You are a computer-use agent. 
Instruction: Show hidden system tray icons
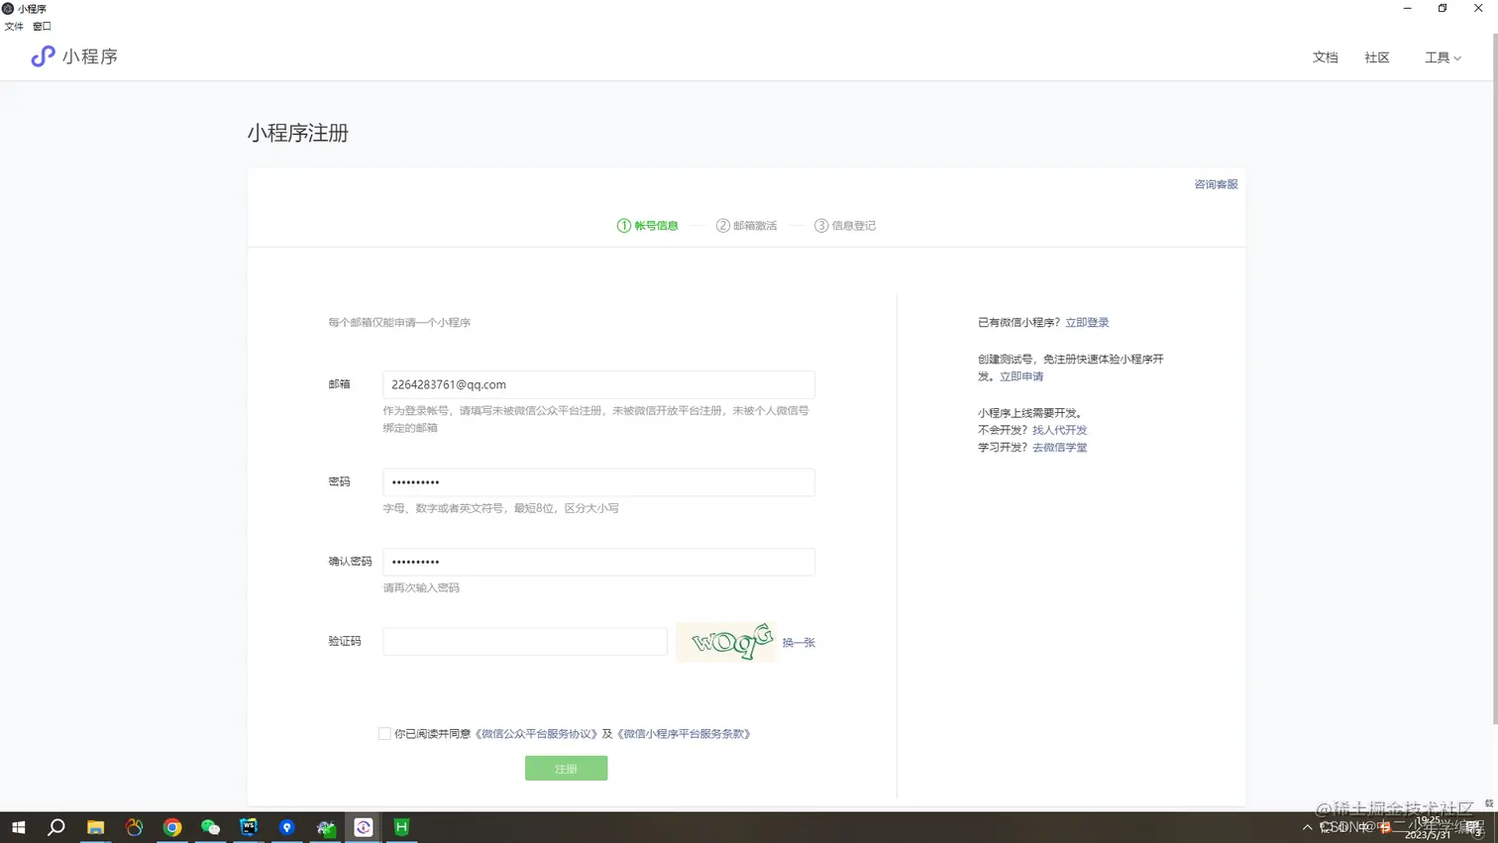point(1307,827)
